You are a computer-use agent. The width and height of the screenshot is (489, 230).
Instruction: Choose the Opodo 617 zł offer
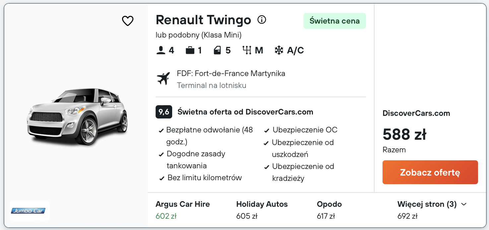pyautogui.click(x=329, y=210)
